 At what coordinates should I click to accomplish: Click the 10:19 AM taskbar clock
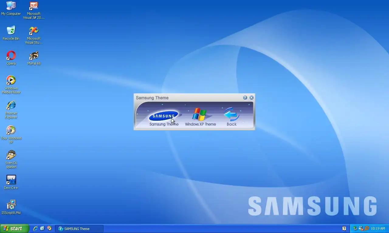point(378,229)
